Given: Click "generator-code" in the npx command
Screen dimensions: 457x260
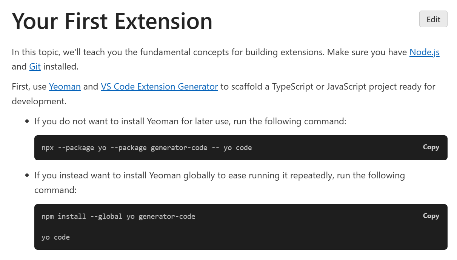Looking at the screenshot, I should [x=179, y=148].
